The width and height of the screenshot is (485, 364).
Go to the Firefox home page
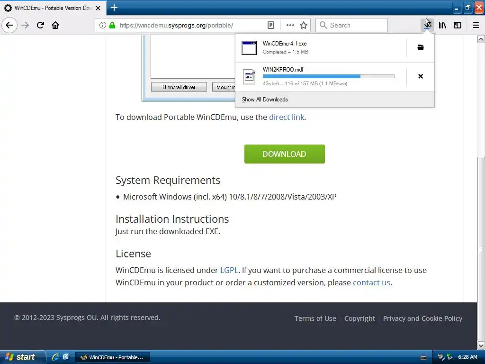[x=55, y=25]
